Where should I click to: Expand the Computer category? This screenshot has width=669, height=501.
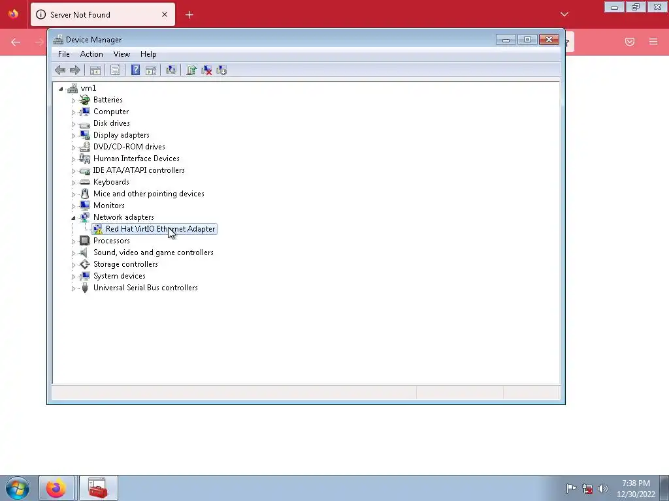(73, 112)
